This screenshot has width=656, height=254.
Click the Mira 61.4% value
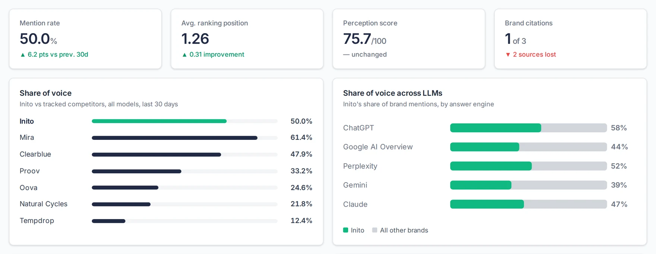click(x=301, y=138)
